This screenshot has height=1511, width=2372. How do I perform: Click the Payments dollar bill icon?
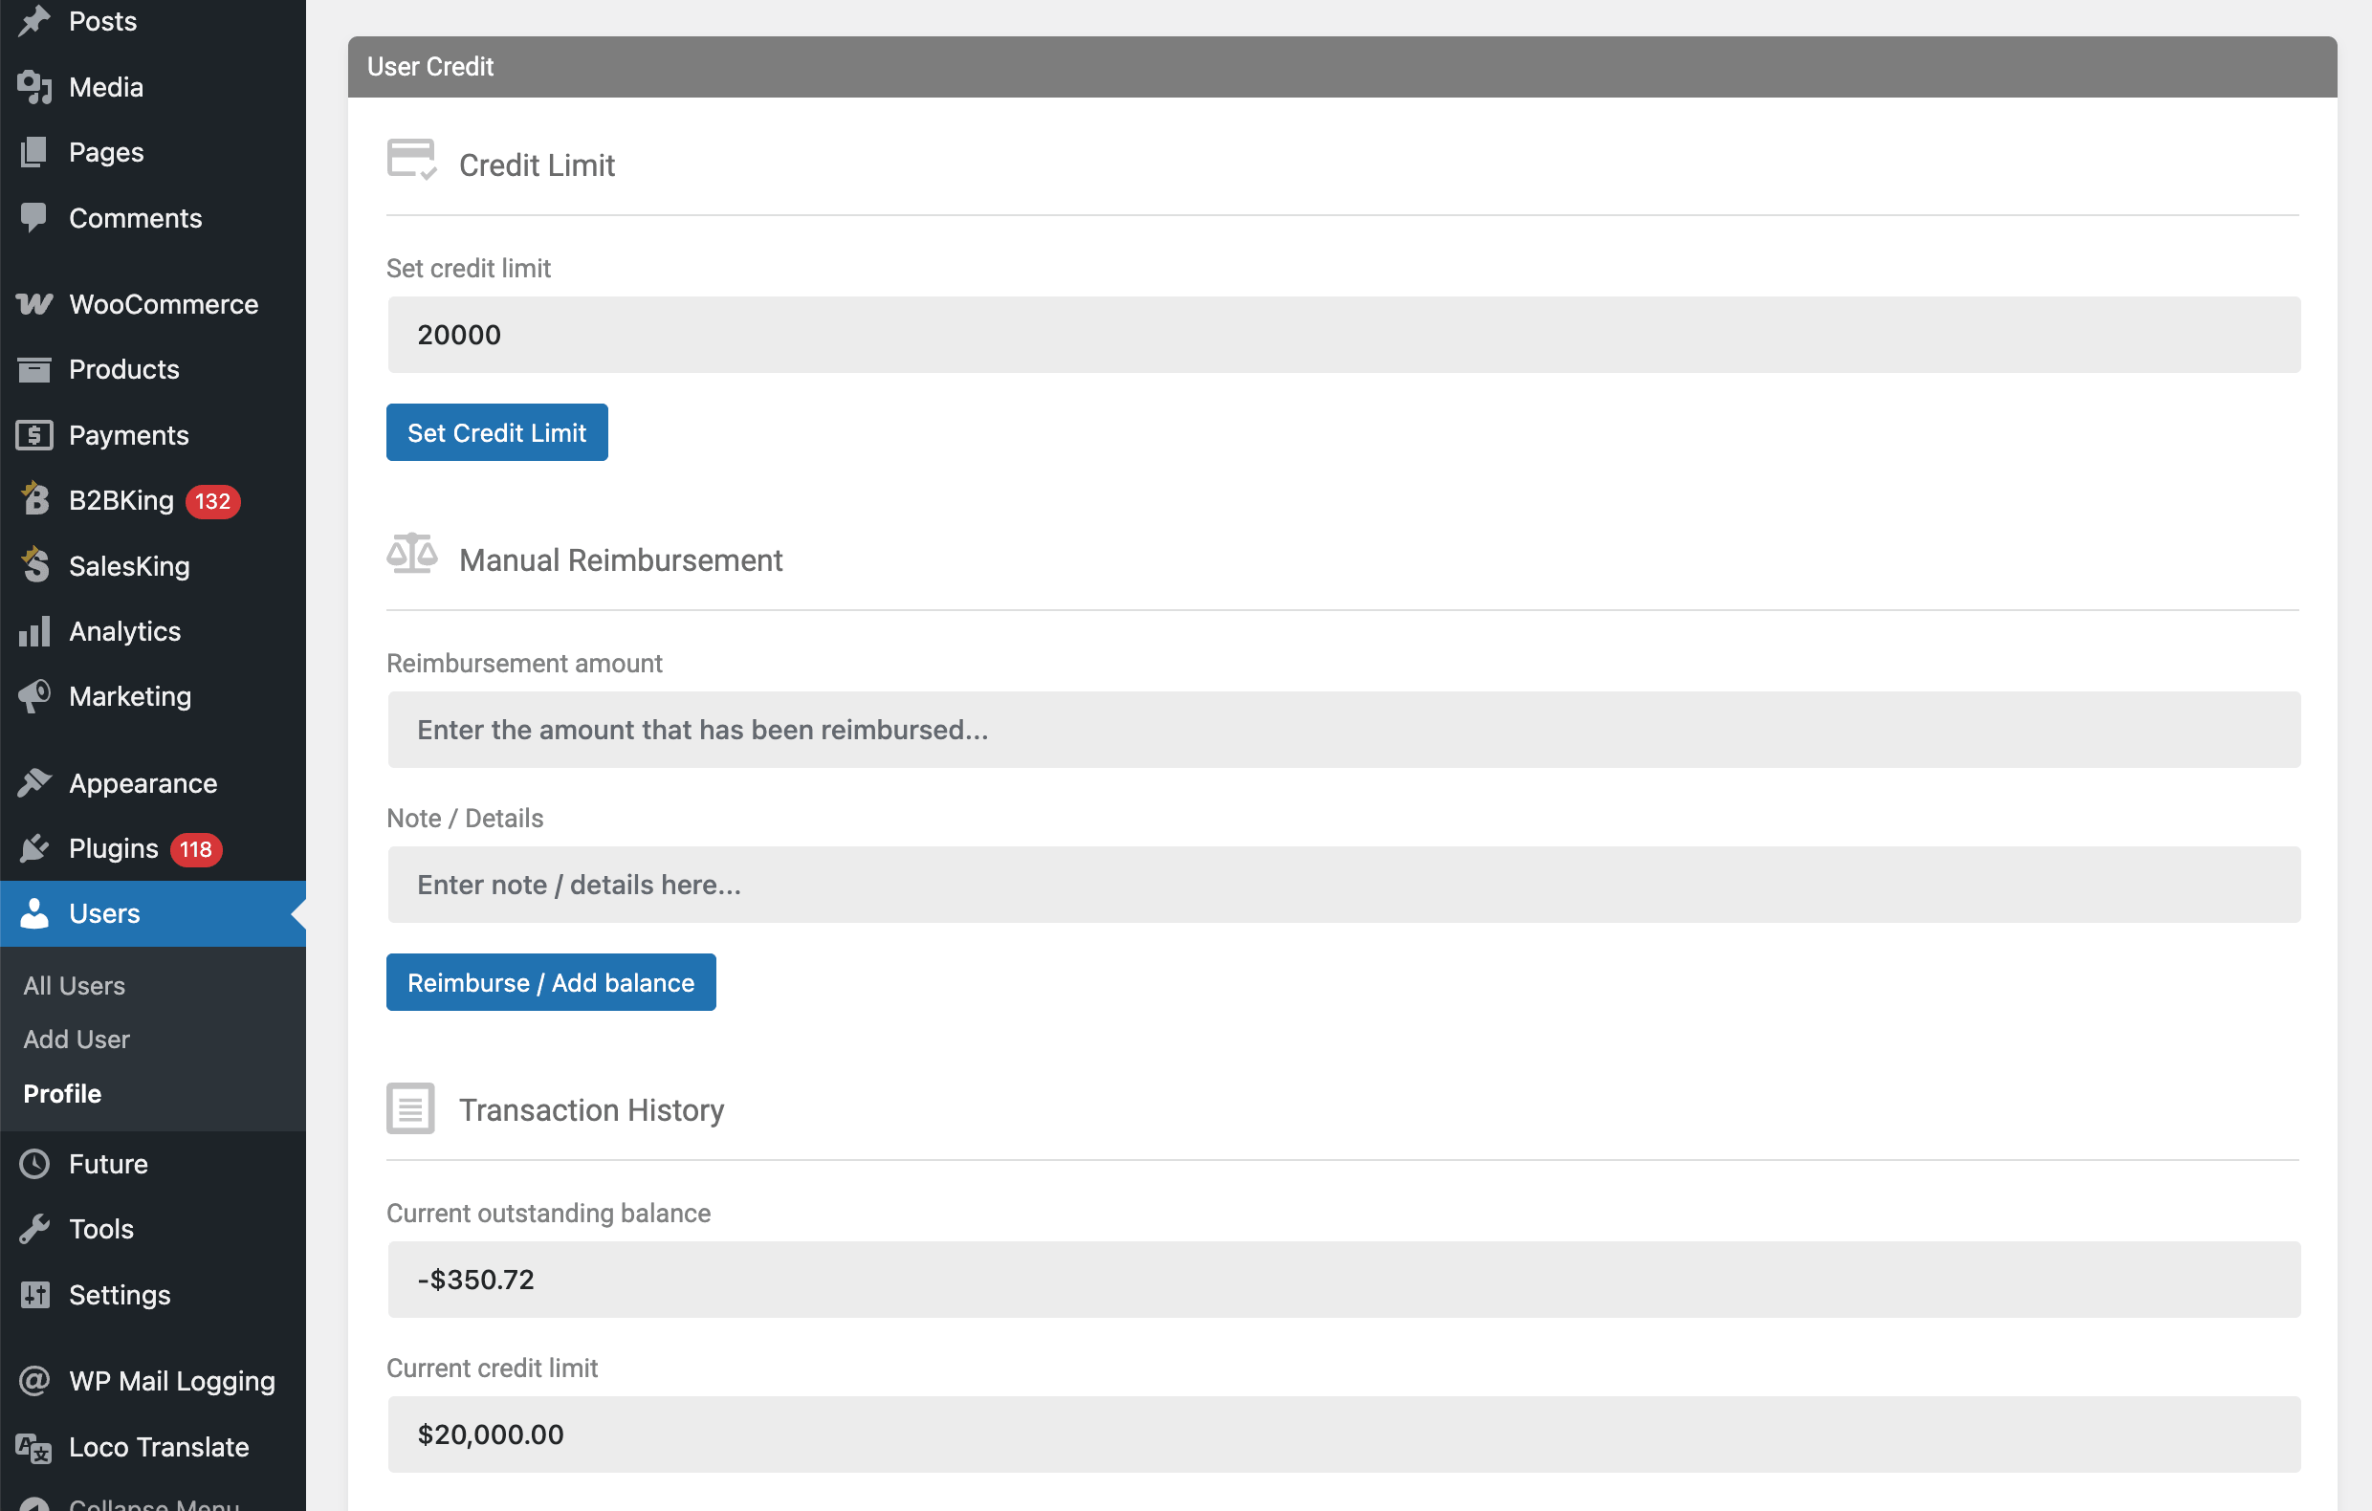(x=34, y=435)
